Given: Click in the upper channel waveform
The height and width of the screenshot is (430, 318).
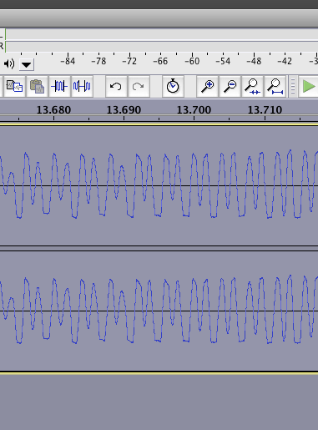Looking at the screenshot, I should point(159,185).
